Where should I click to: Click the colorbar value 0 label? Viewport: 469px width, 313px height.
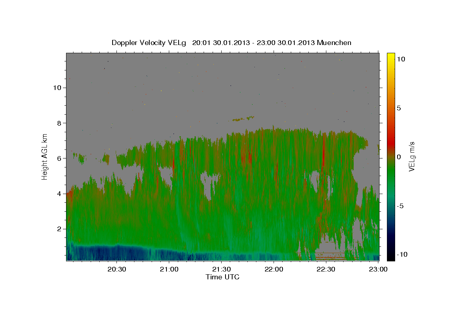tap(399, 157)
